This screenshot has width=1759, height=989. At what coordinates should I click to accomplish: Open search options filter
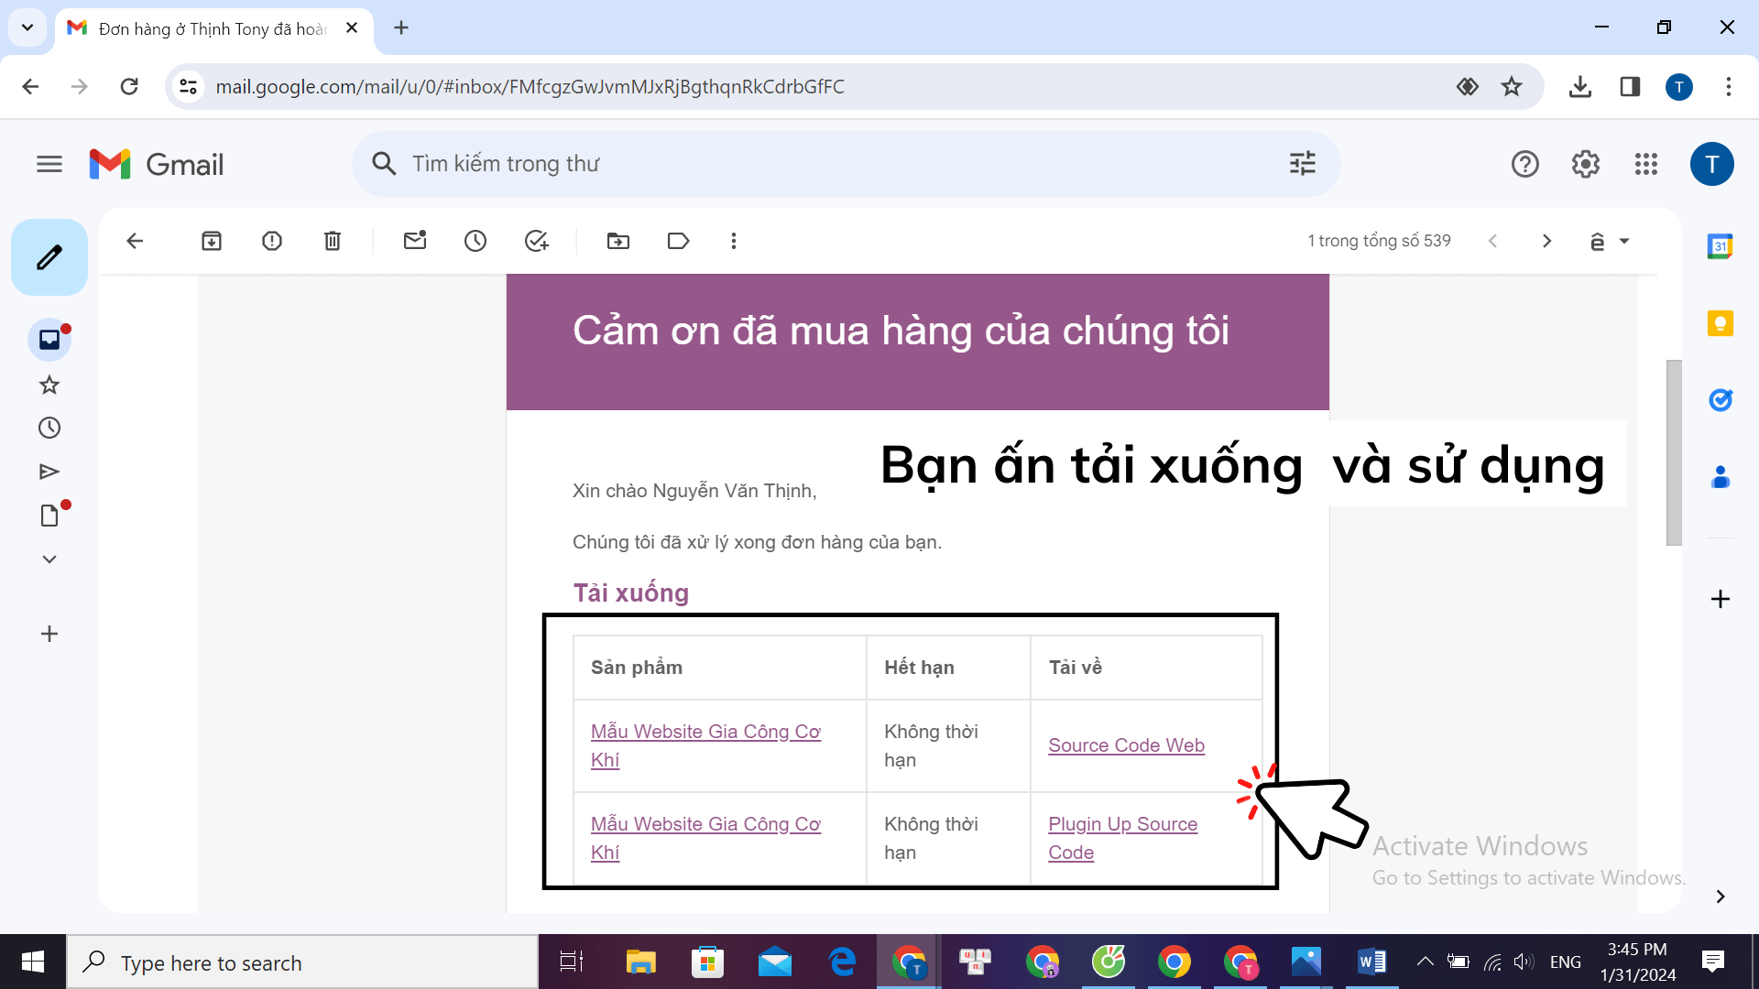tap(1302, 163)
